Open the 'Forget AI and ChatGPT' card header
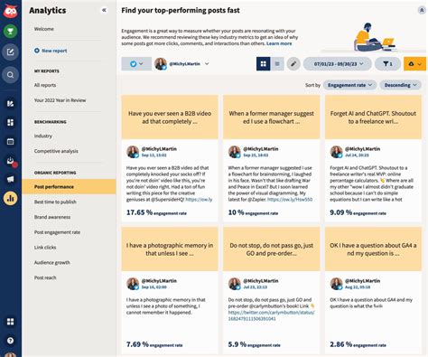The image size is (428, 357). [x=373, y=117]
